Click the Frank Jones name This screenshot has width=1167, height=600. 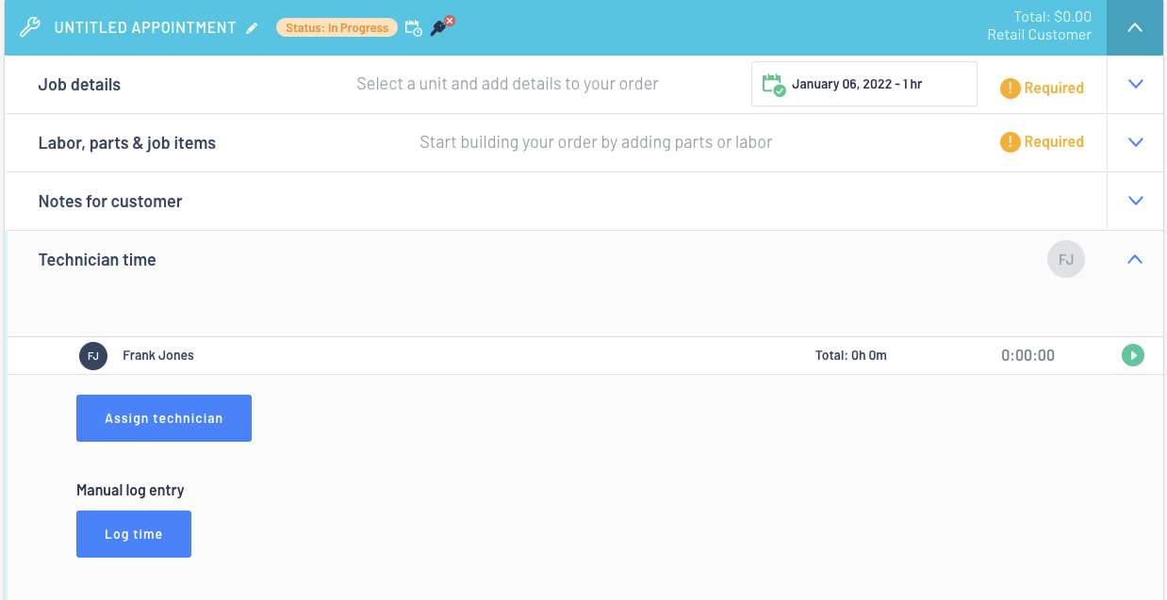click(x=158, y=355)
